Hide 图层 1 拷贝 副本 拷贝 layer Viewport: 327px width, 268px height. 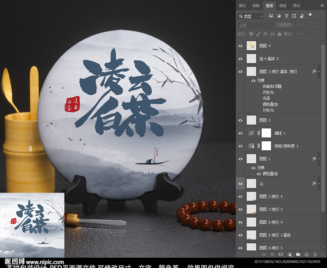[x=240, y=72]
